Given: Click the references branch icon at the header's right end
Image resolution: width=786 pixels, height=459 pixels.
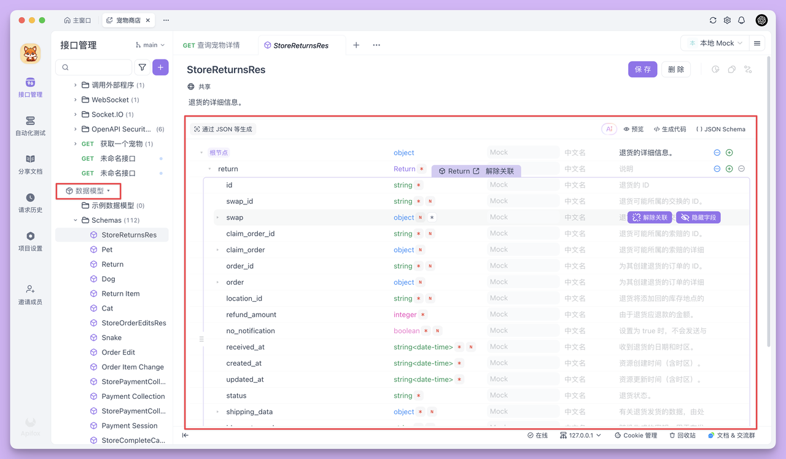Looking at the screenshot, I should click(748, 69).
